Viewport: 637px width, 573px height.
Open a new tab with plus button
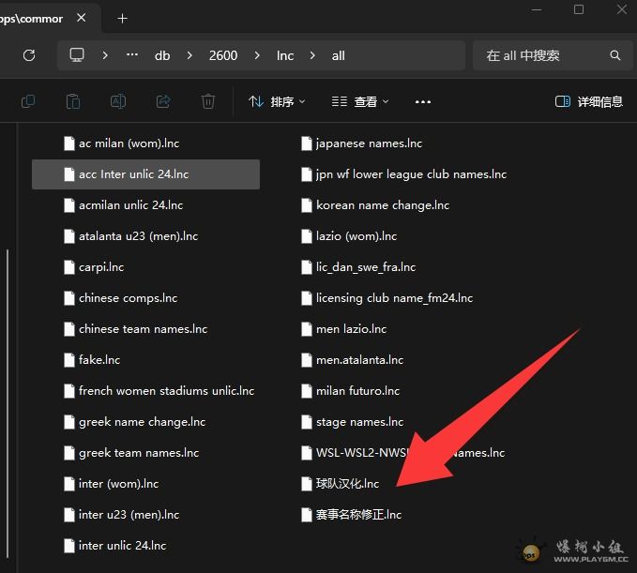pos(122,18)
